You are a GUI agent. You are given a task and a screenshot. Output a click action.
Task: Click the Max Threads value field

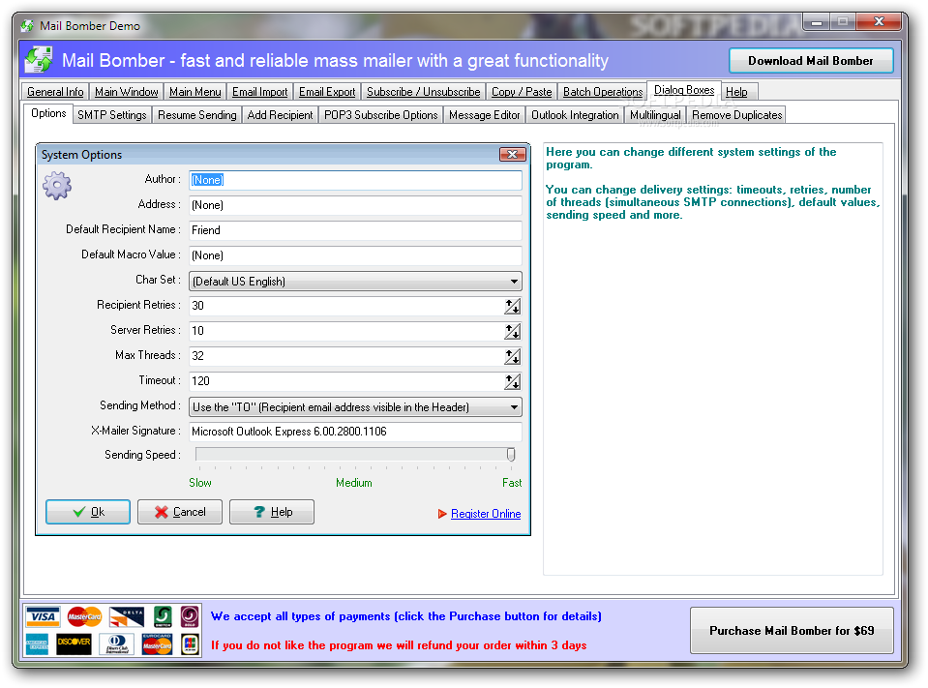tap(346, 356)
